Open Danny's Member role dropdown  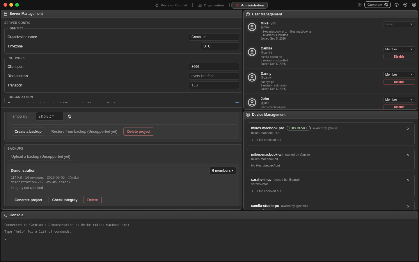point(399,75)
